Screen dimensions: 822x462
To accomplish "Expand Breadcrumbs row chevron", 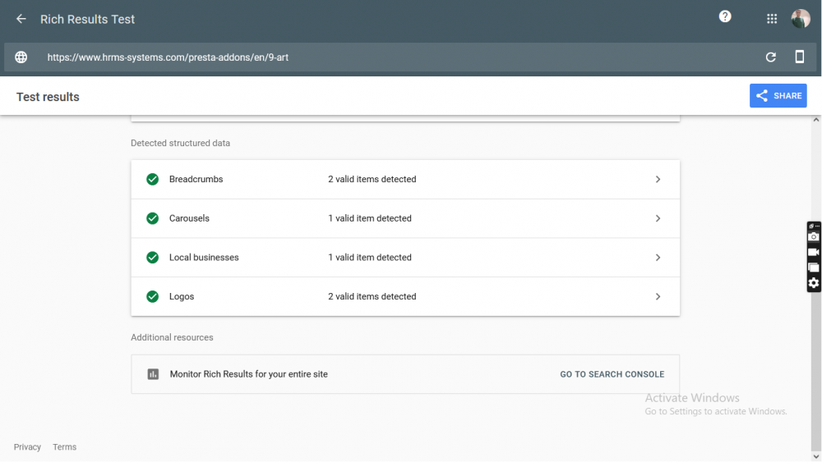I will 658,179.
